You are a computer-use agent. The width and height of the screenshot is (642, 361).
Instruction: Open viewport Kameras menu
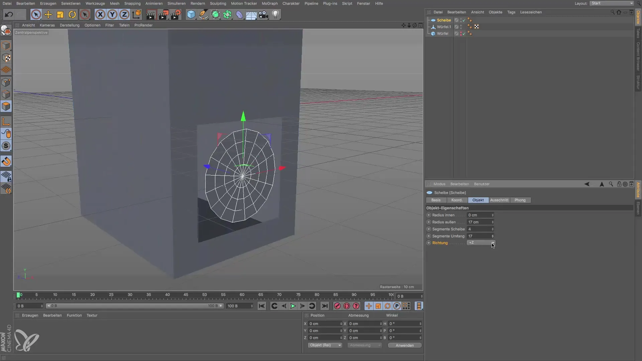47,25
